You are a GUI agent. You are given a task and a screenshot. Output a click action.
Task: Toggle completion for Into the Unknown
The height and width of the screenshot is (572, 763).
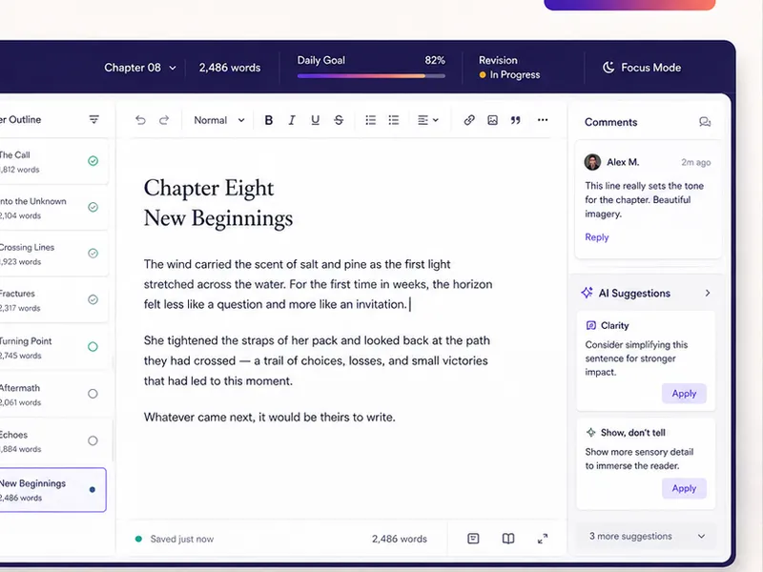[93, 207]
